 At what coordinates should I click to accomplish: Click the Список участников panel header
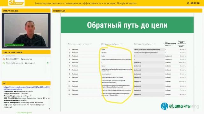click(x=26, y=52)
